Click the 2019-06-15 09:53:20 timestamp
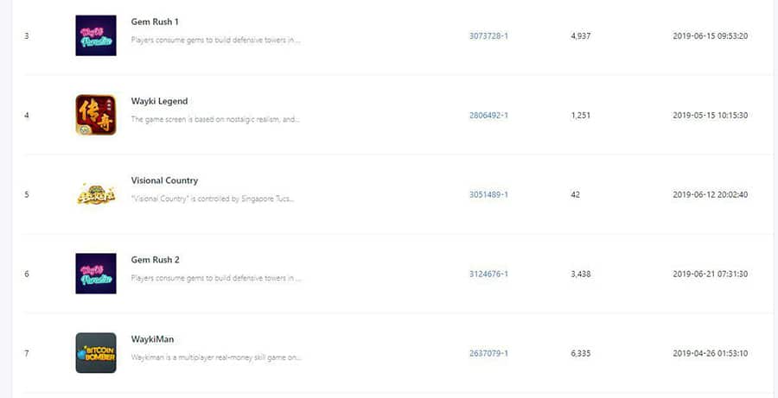Screen dimensions: 778x398 pos(710,35)
